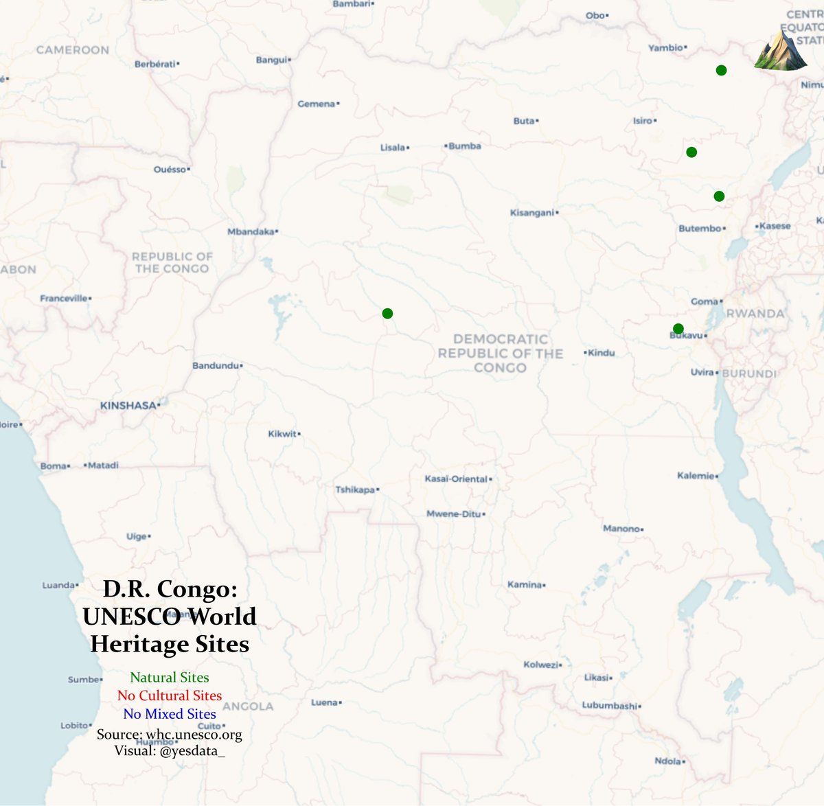This screenshot has width=824, height=806.
Task: Select the marker in central DRC near Salonga
Action: 388,312
